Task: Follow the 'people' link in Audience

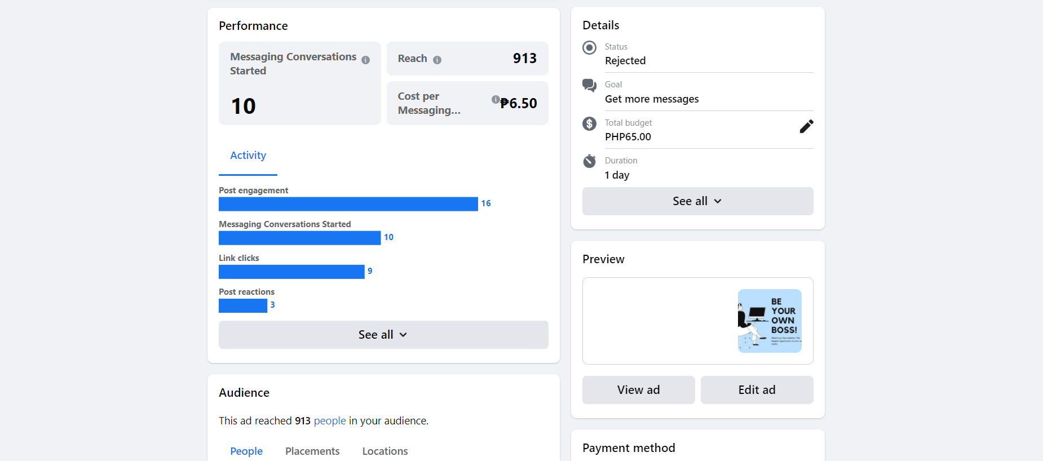Action: (330, 421)
